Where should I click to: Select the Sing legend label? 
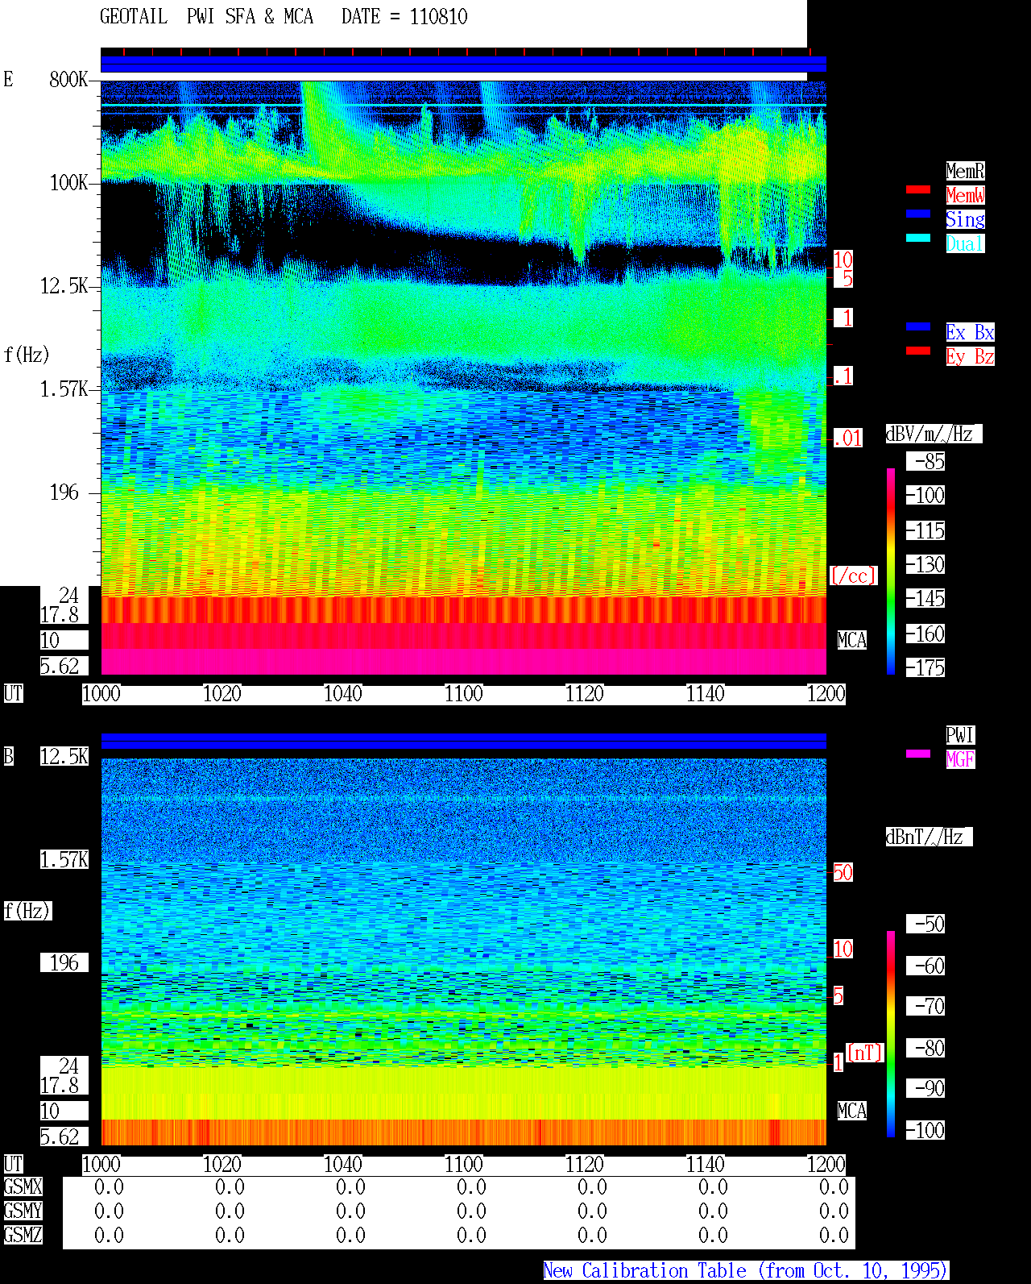965,219
